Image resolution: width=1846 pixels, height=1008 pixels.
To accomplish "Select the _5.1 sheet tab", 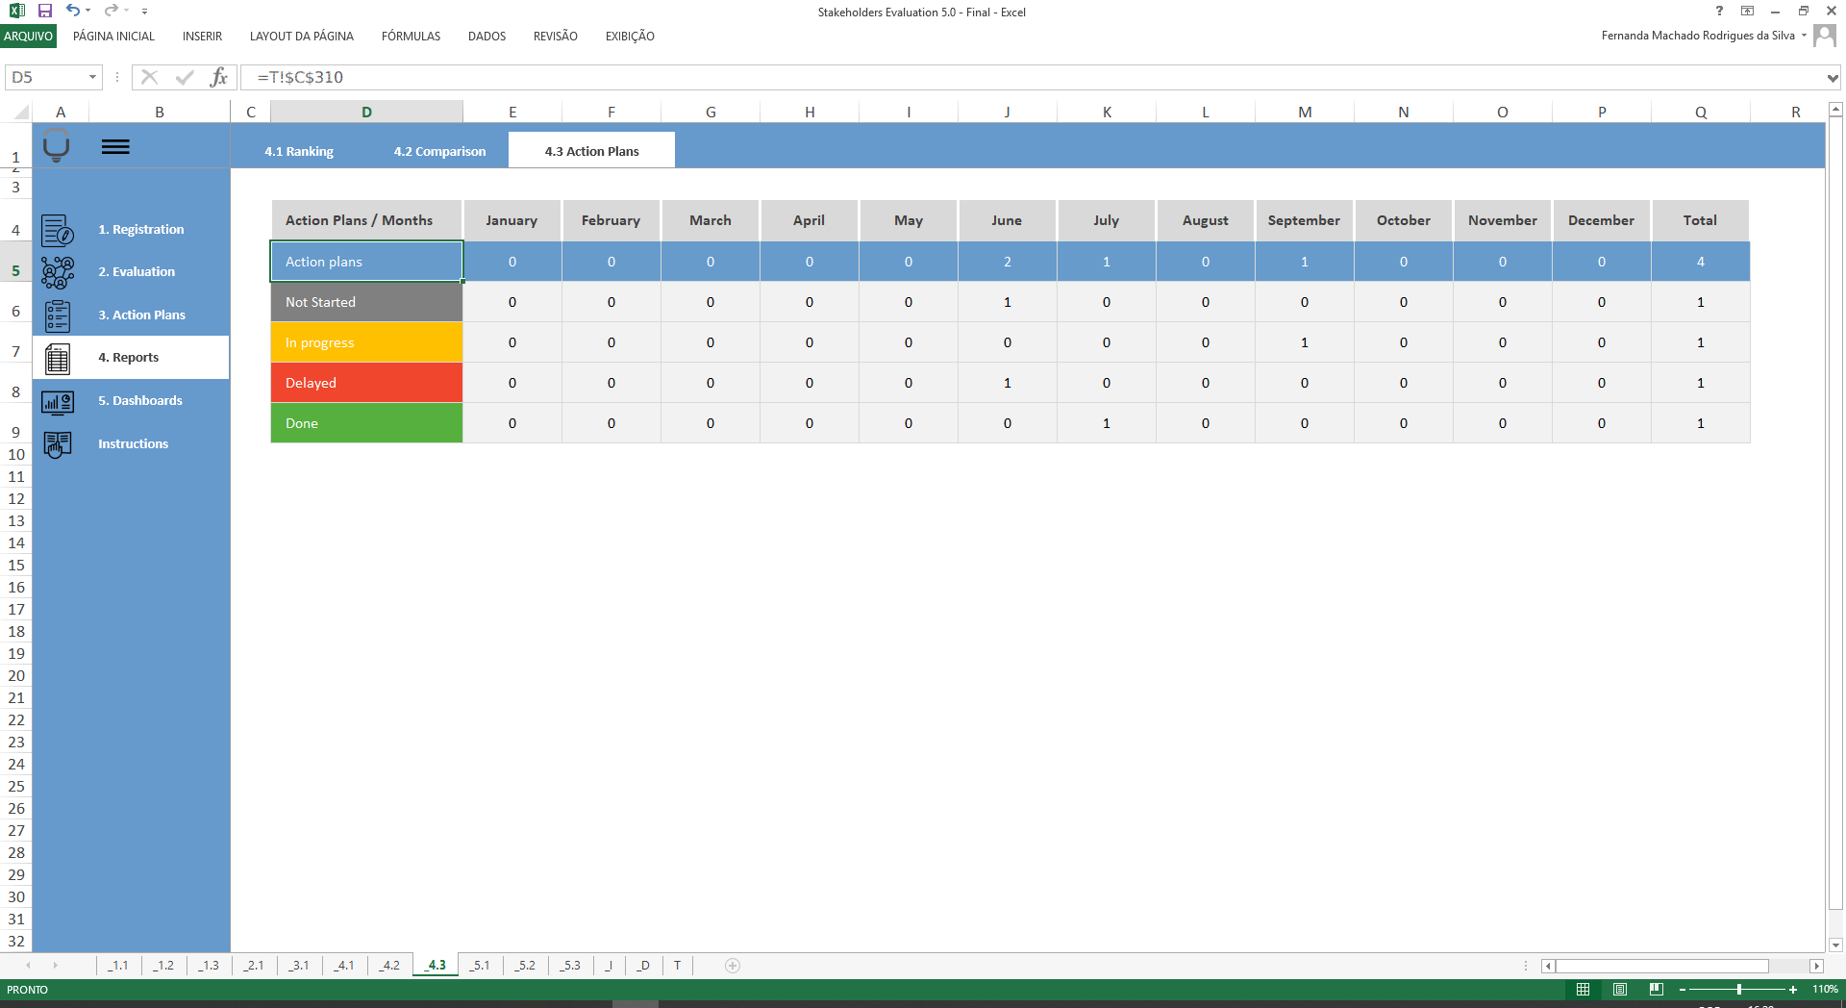I will point(481,966).
